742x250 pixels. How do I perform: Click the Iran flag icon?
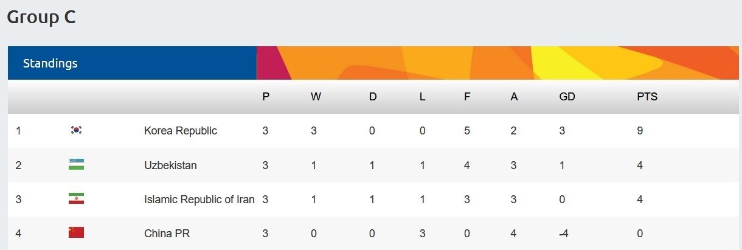pos(76,199)
